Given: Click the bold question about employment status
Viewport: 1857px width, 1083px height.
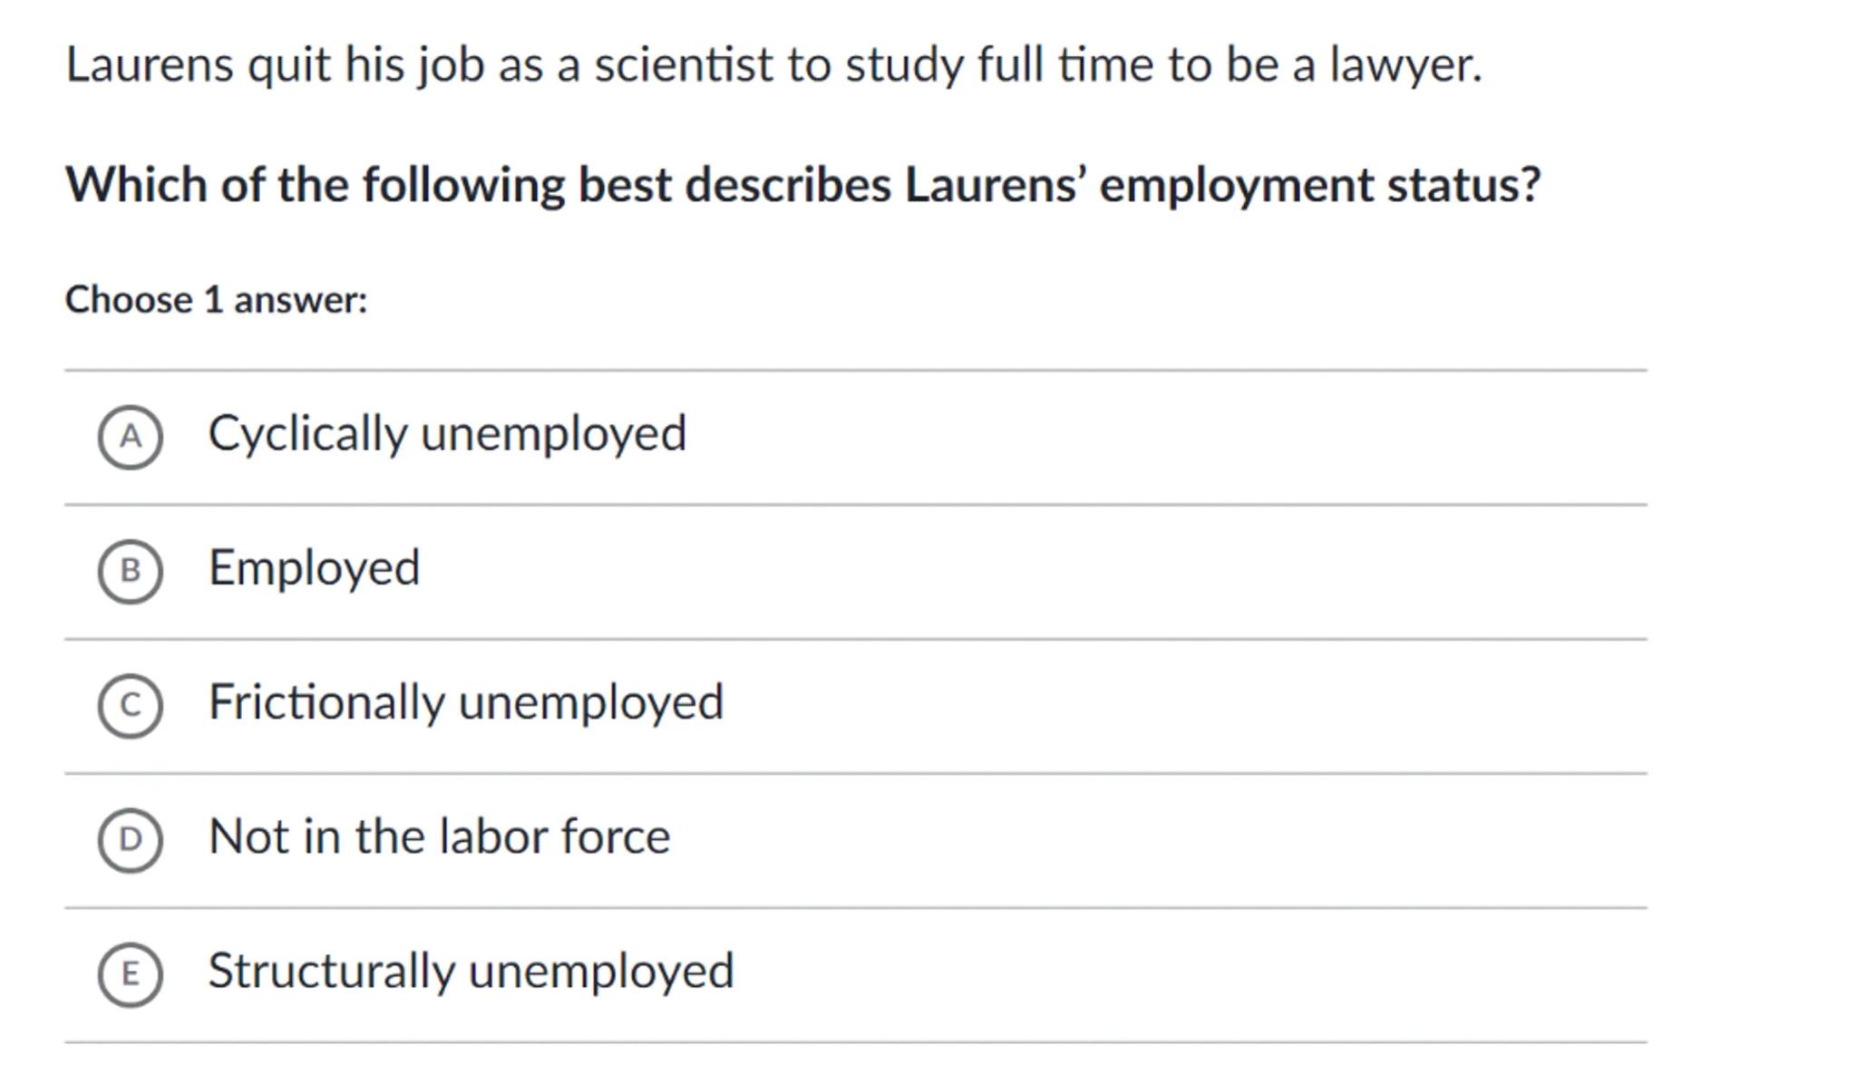Looking at the screenshot, I should point(802,185).
